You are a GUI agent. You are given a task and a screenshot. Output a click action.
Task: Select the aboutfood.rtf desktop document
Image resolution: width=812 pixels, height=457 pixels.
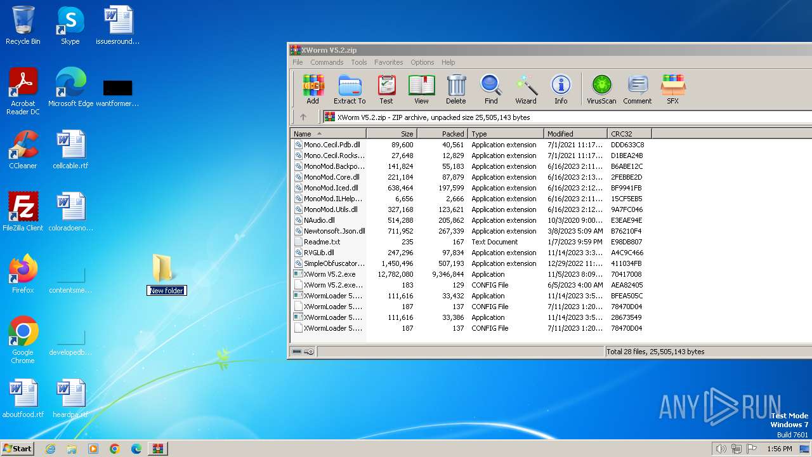(x=23, y=399)
